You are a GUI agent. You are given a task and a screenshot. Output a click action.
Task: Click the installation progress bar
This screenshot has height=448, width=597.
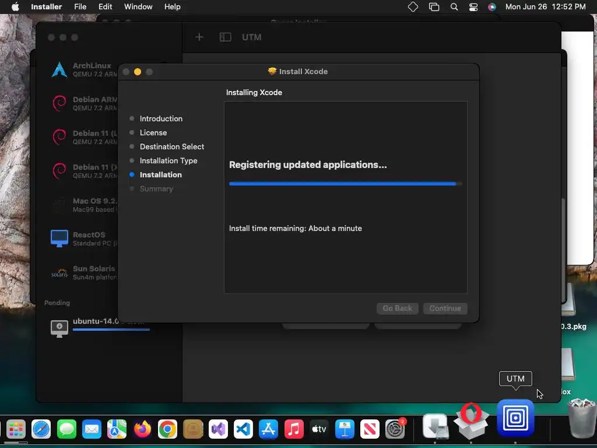click(345, 184)
